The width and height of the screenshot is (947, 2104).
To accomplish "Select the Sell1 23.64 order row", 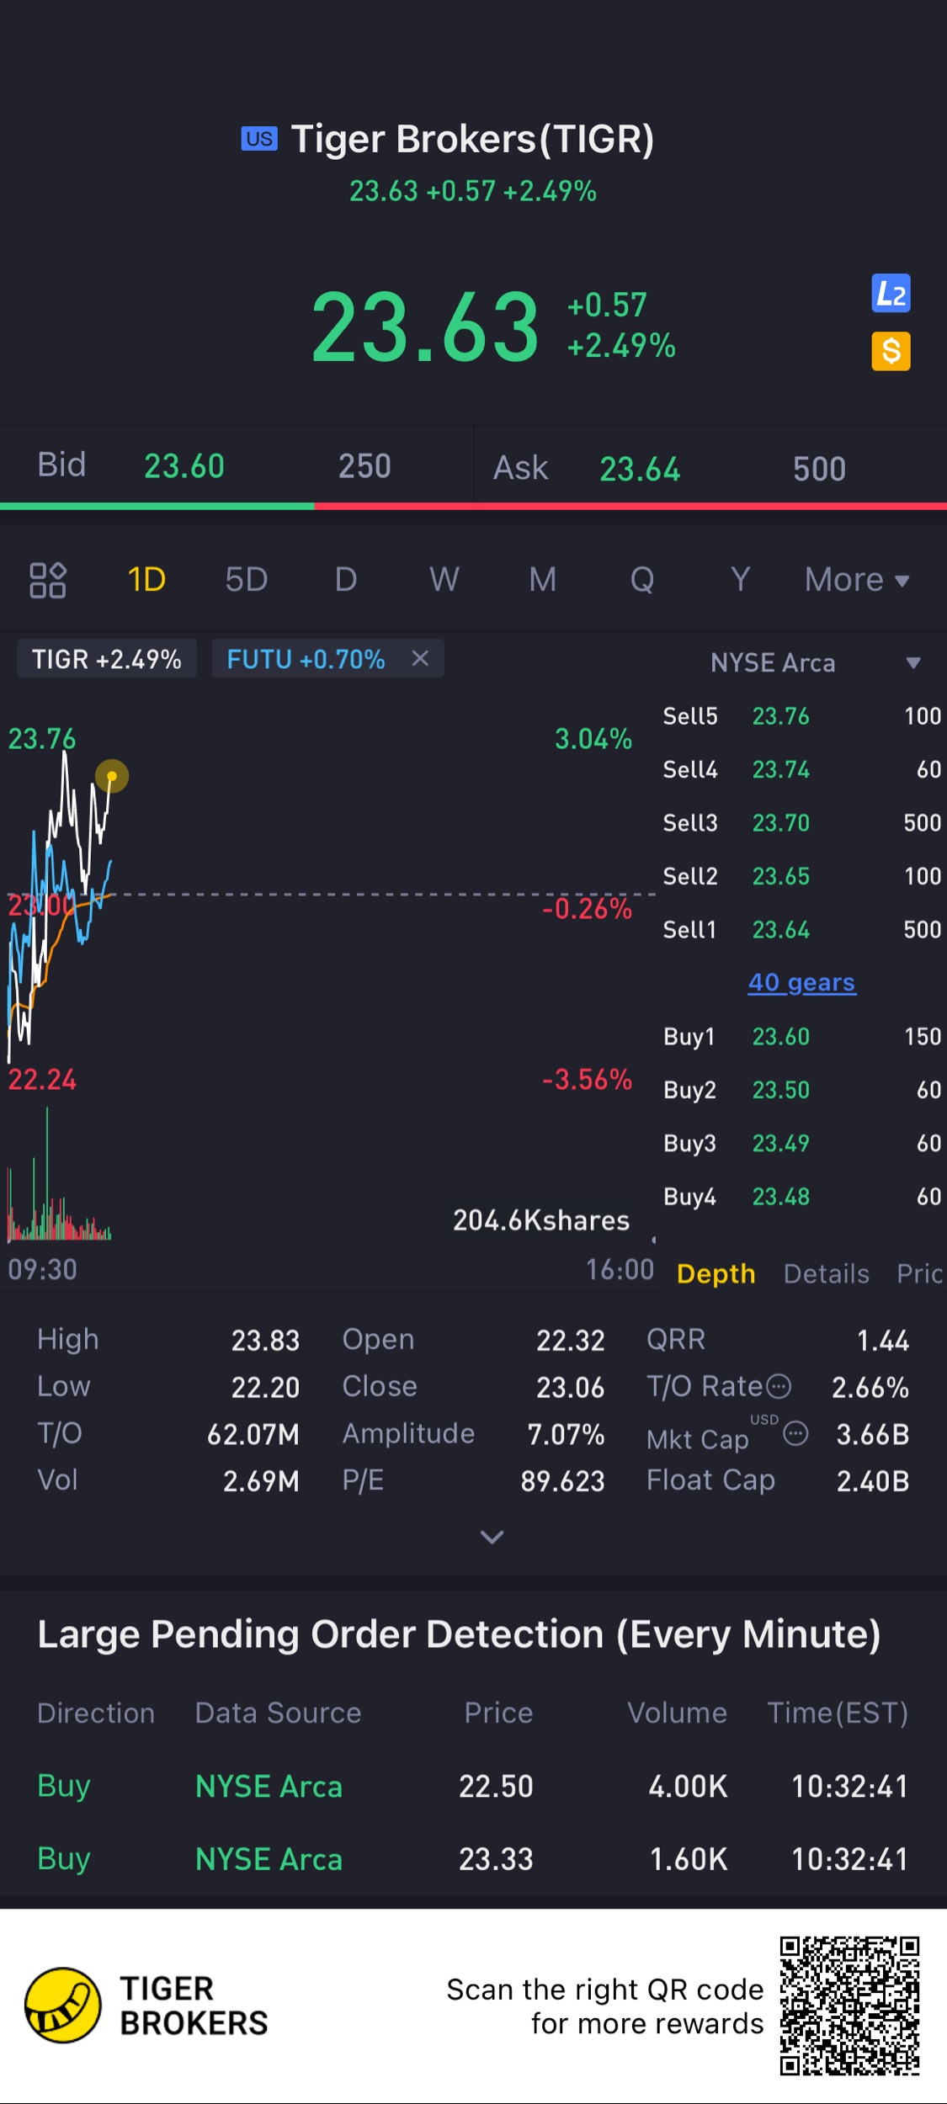I will [x=801, y=930].
